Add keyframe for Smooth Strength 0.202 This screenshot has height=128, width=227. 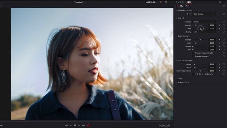(220, 25)
